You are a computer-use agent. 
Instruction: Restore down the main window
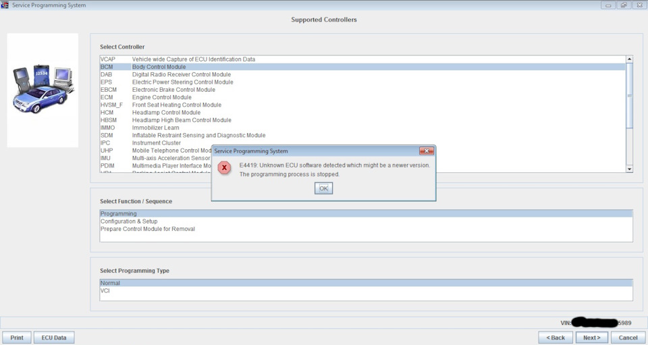click(x=624, y=5)
